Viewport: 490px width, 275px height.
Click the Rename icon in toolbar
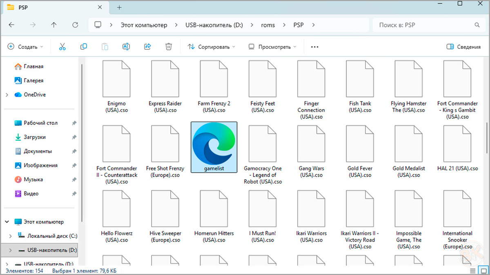(x=126, y=47)
